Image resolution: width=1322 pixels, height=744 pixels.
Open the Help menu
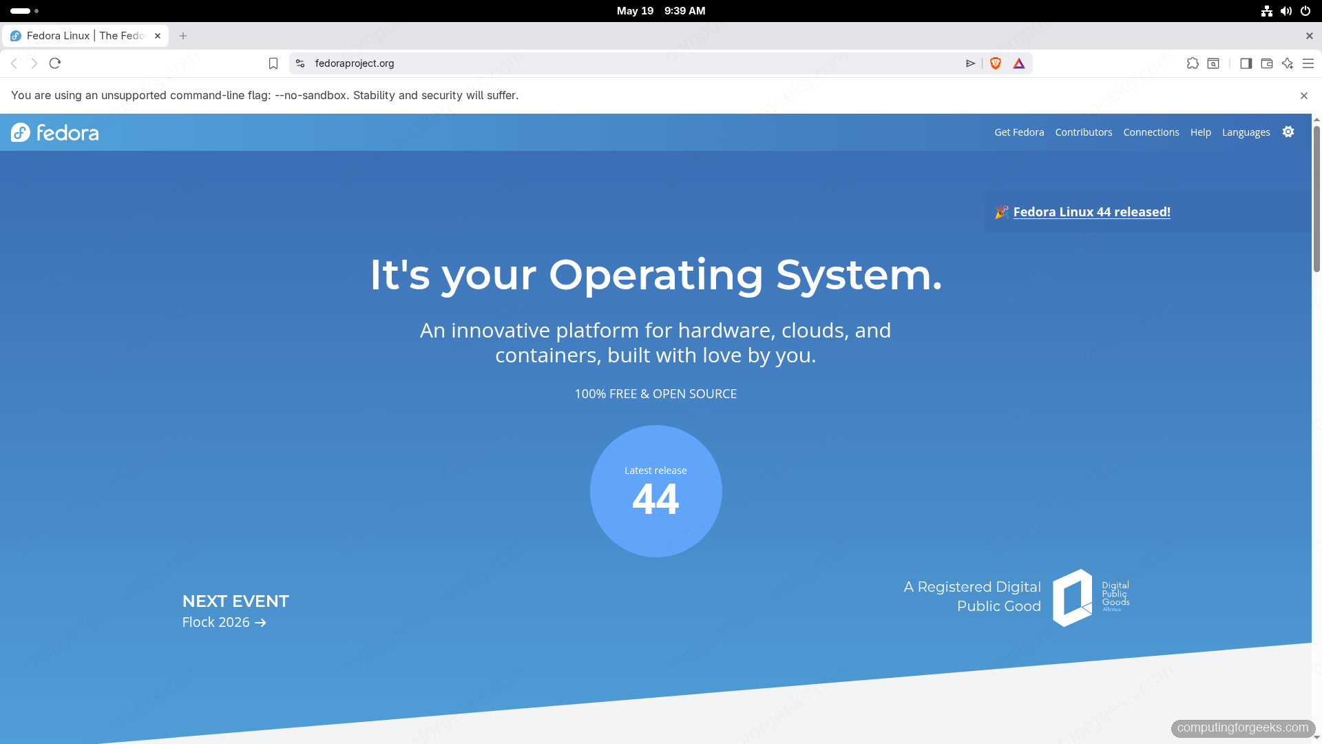tap(1201, 132)
